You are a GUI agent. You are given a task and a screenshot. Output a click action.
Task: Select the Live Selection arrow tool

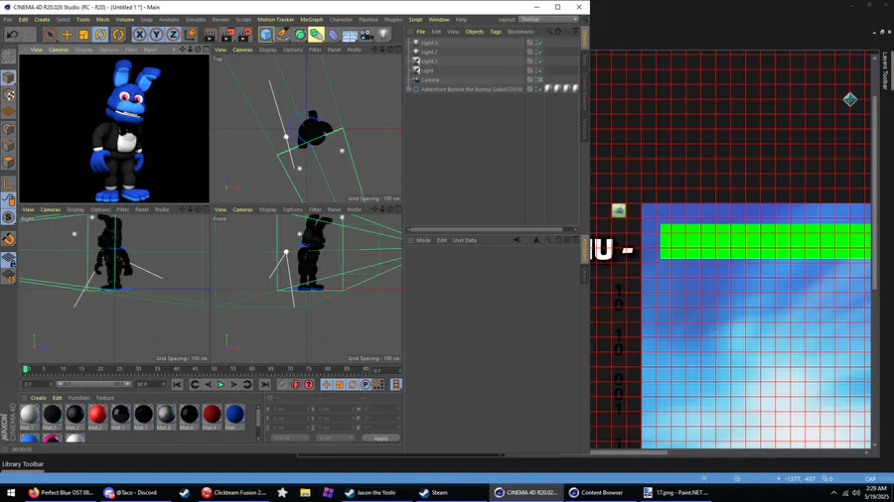(50, 35)
